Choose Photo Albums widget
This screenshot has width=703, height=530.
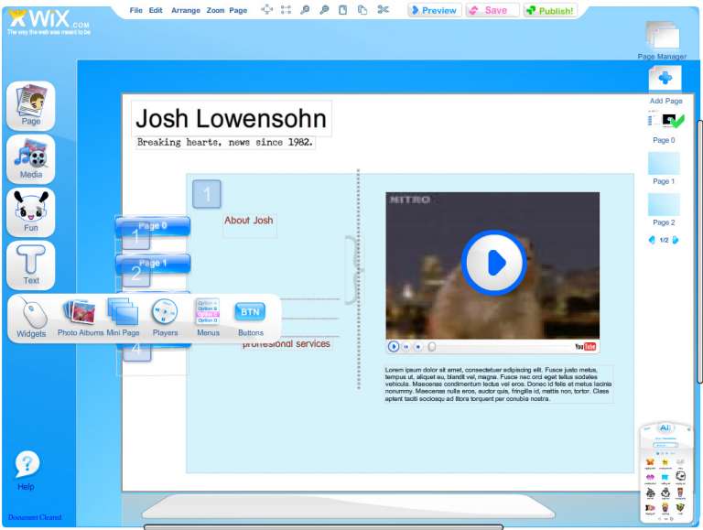click(x=80, y=316)
